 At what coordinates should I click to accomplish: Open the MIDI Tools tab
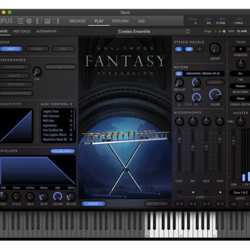22,31
